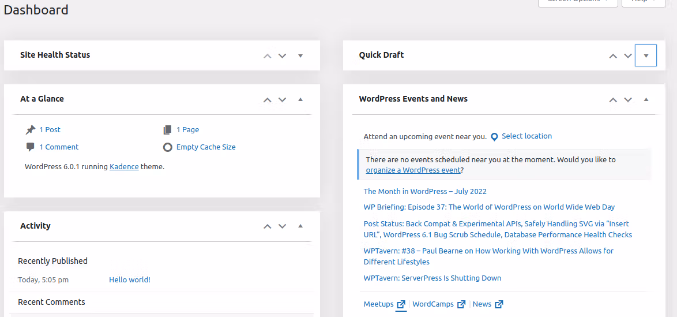Open WP Briefing Episode 37 article
Image resolution: width=677 pixels, height=317 pixels.
489,207
